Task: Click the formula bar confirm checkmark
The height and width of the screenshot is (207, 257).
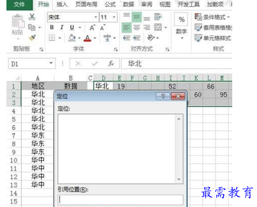Action: click(95, 63)
